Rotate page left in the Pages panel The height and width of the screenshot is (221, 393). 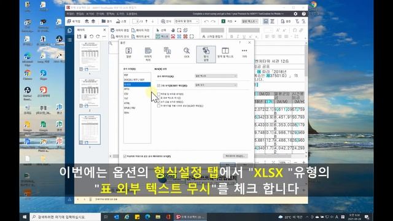[x=91, y=37]
